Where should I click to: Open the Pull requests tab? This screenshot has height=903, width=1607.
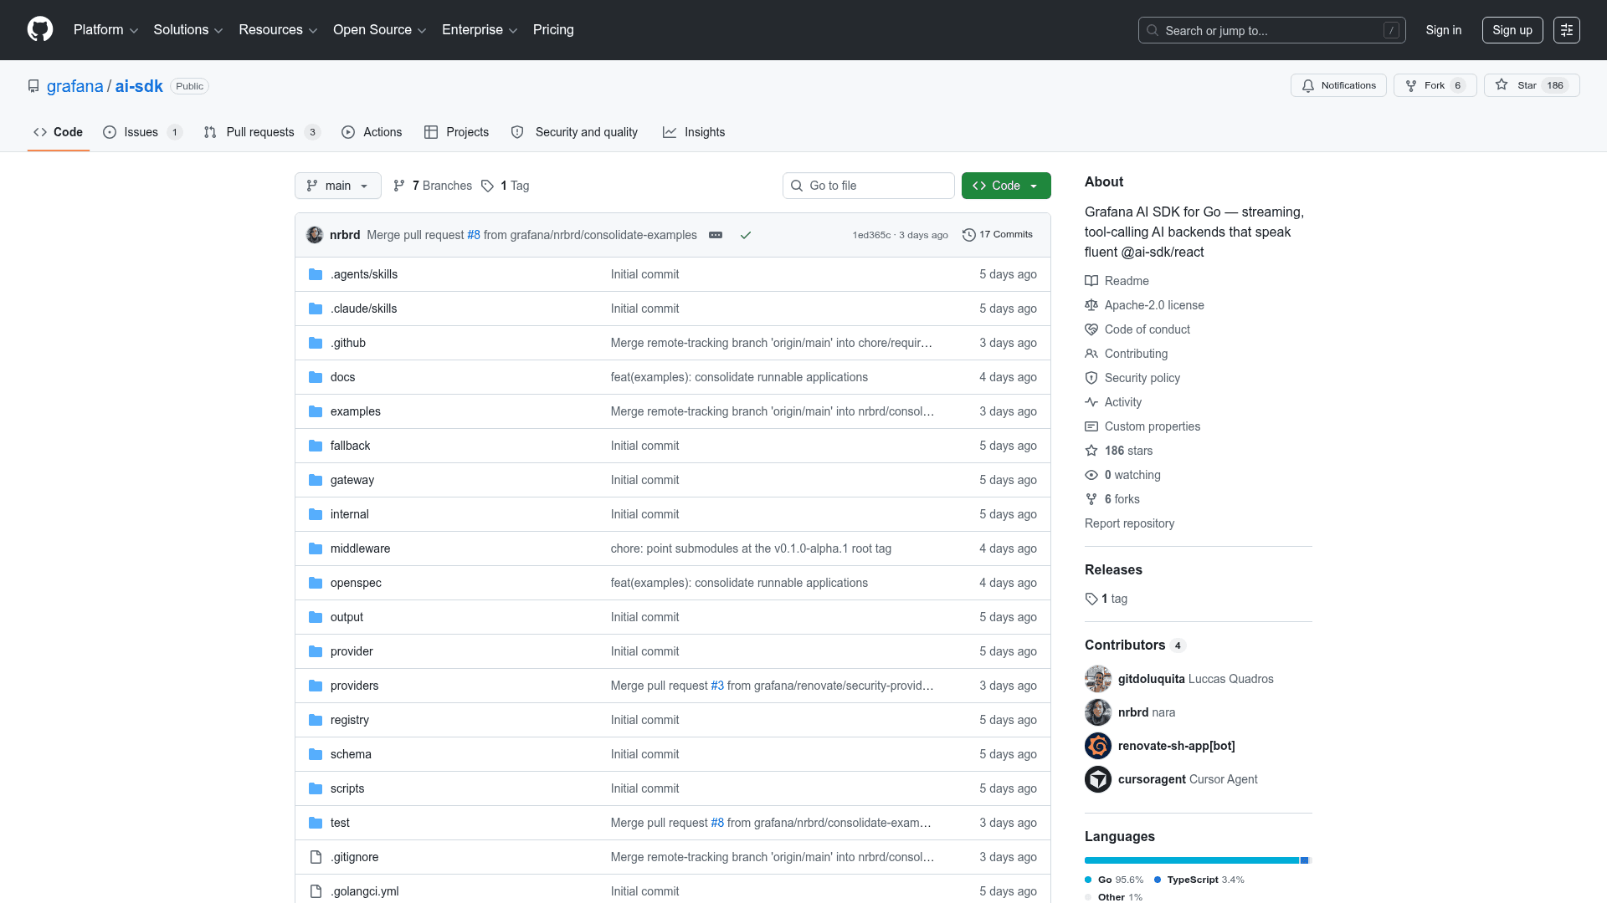pyautogui.click(x=262, y=132)
